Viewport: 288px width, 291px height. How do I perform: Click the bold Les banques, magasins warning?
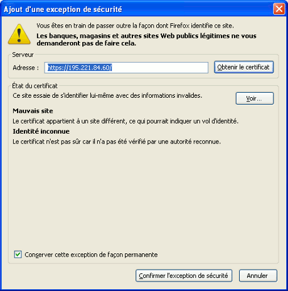(146, 40)
